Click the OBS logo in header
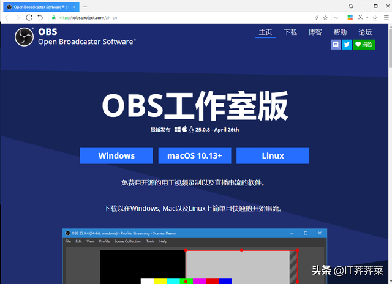Screen dimensions: 392x284 coord(24,37)
